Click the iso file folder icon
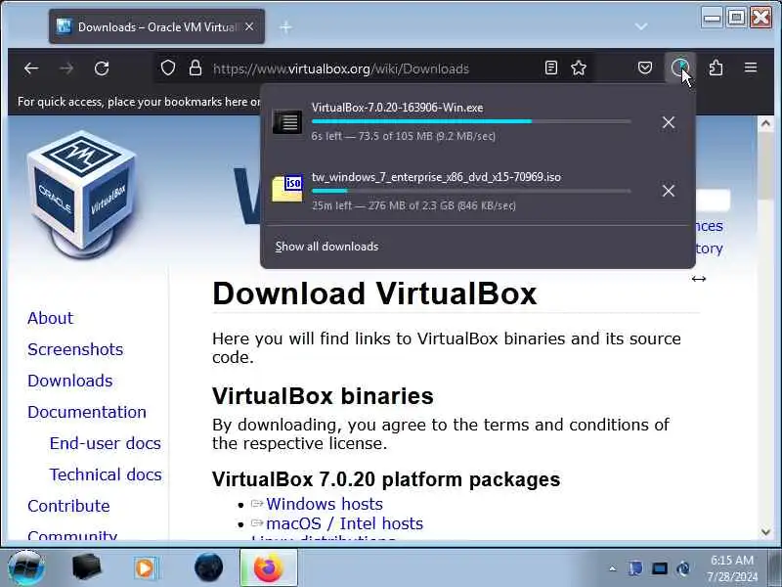 pos(287,189)
